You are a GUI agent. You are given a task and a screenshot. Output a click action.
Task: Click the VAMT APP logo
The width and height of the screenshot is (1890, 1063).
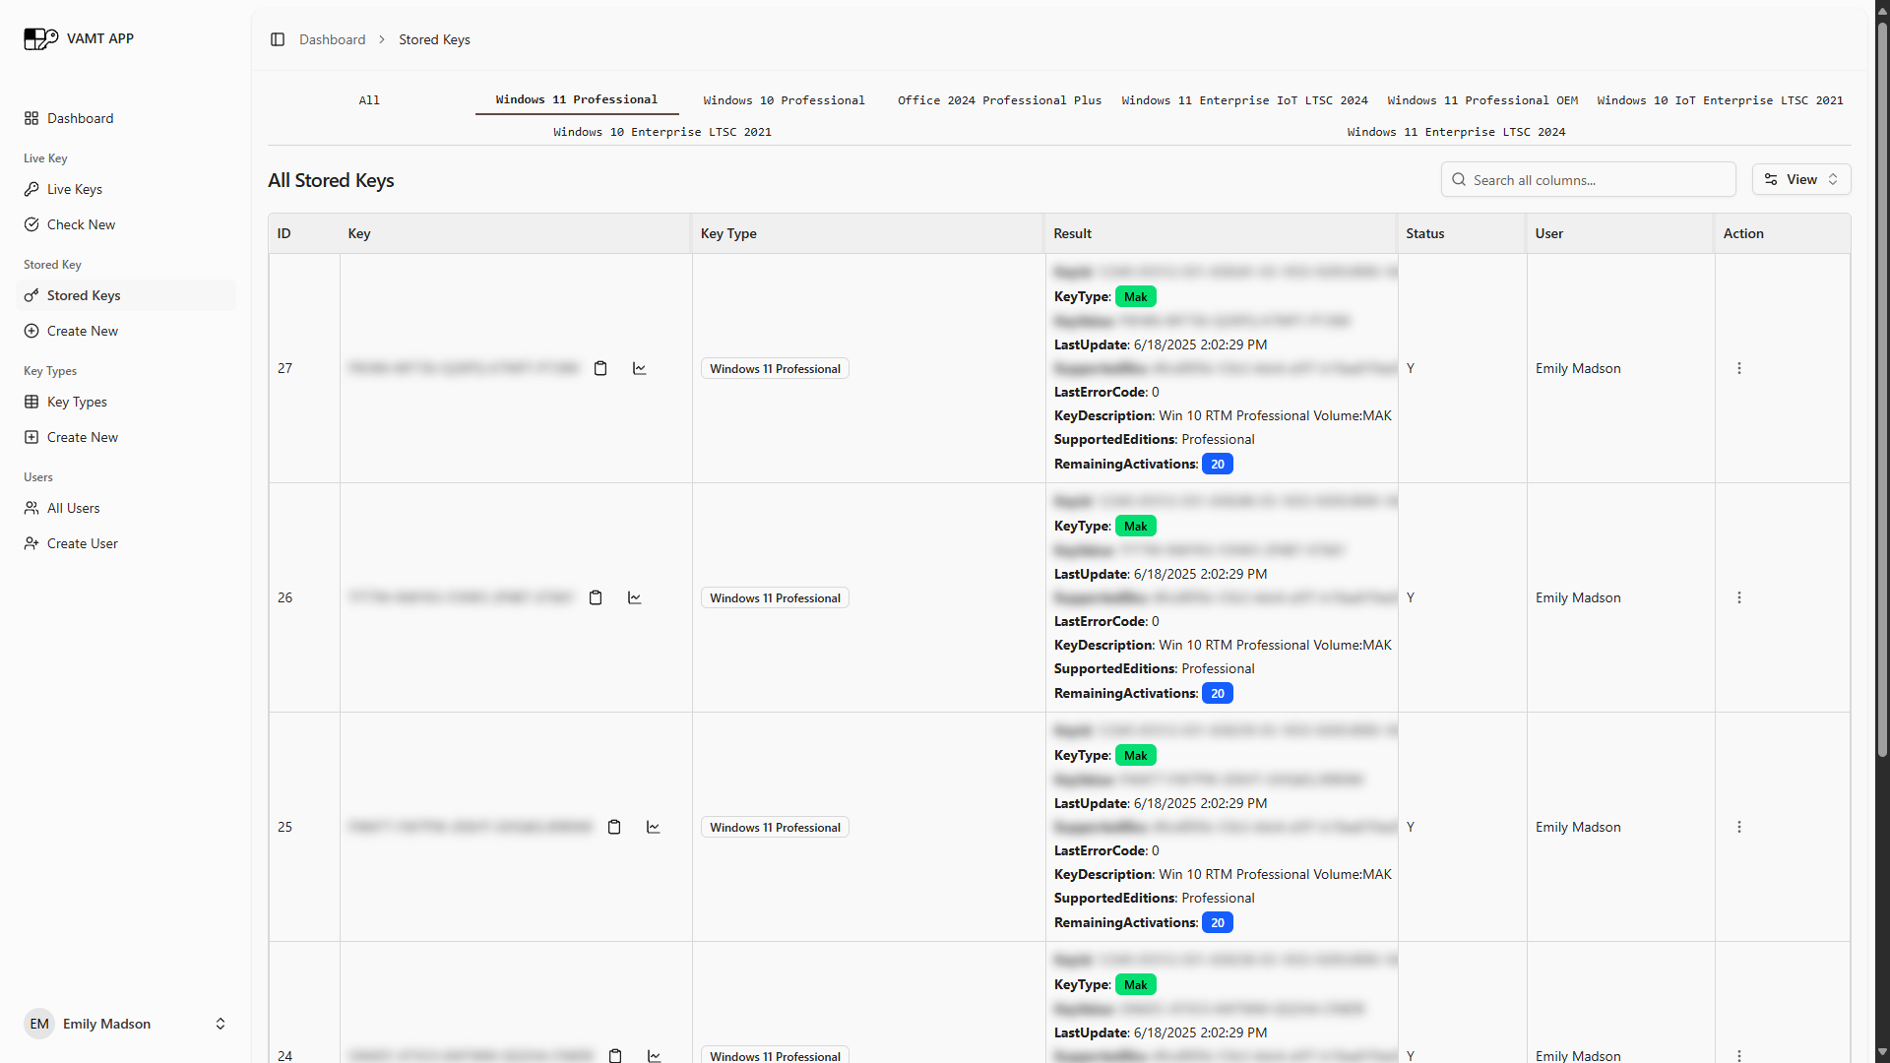pyautogui.click(x=41, y=38)
